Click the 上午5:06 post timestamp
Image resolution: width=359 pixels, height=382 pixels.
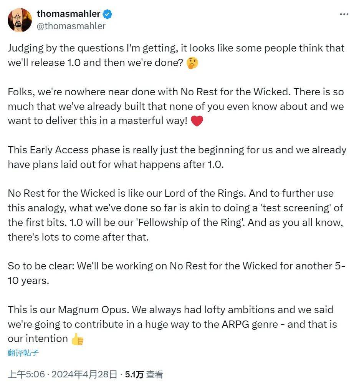[26, 374]
